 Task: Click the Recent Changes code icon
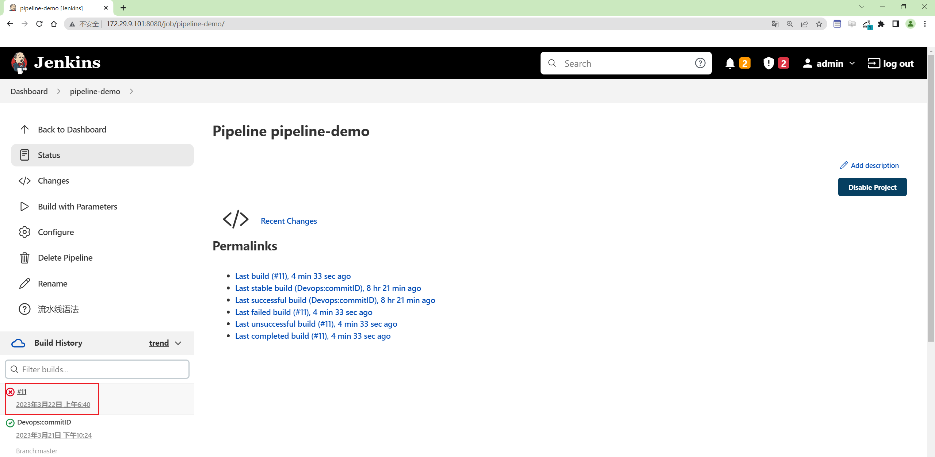tap(236, 219)
